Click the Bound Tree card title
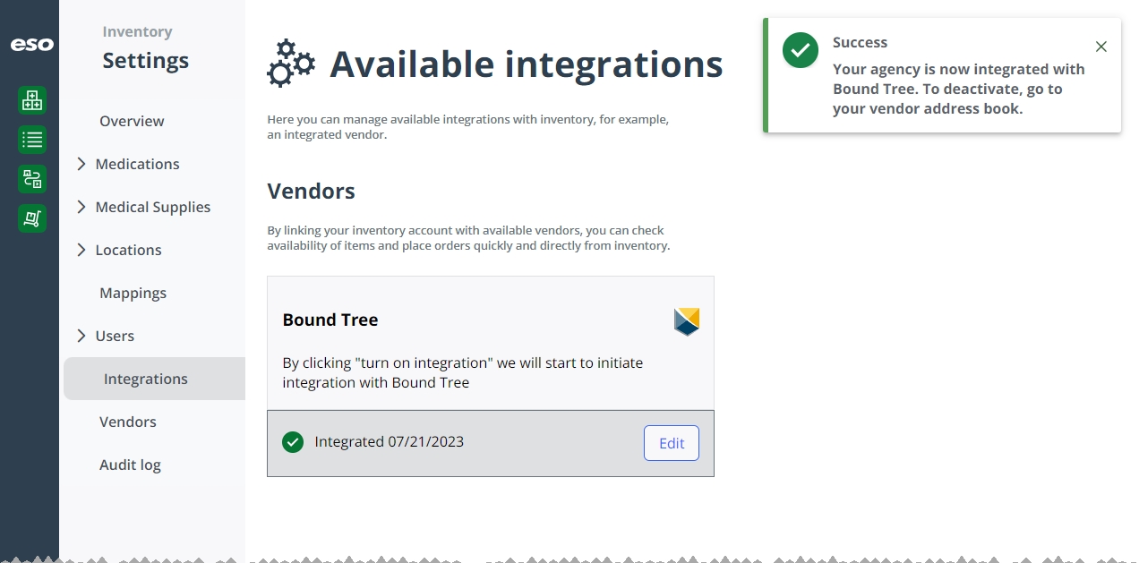Viewport: 1139px width, 563px height. coord(330,320)
